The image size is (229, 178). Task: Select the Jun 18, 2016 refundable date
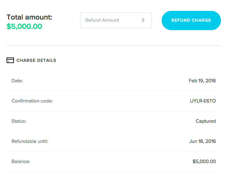202,141
